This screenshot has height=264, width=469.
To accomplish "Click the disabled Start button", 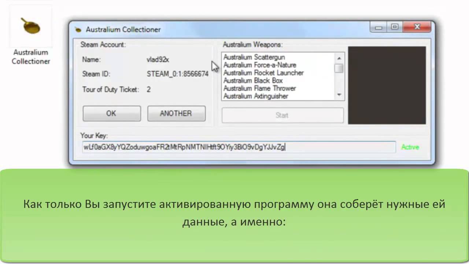I will tap(282, 115).
